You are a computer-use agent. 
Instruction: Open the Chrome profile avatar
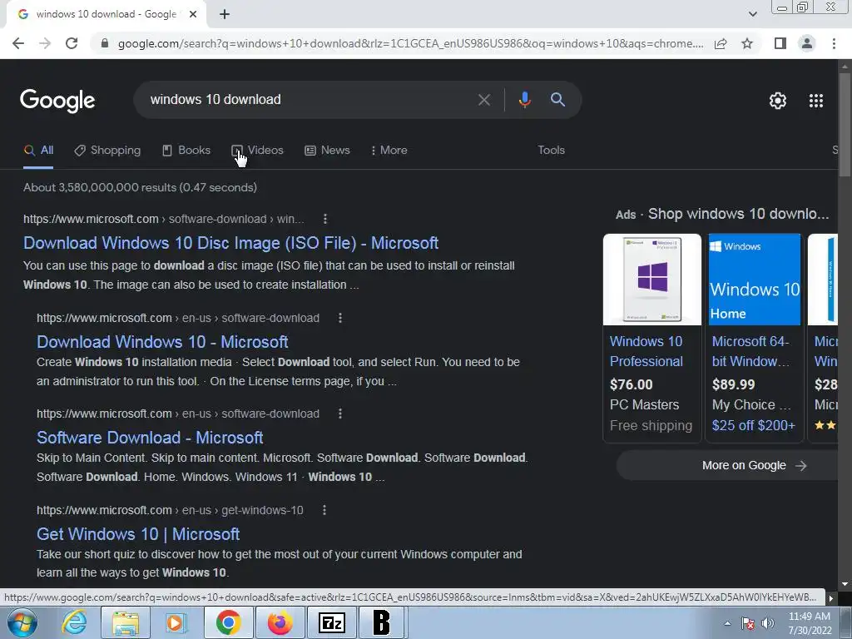[x=807, y=43]
